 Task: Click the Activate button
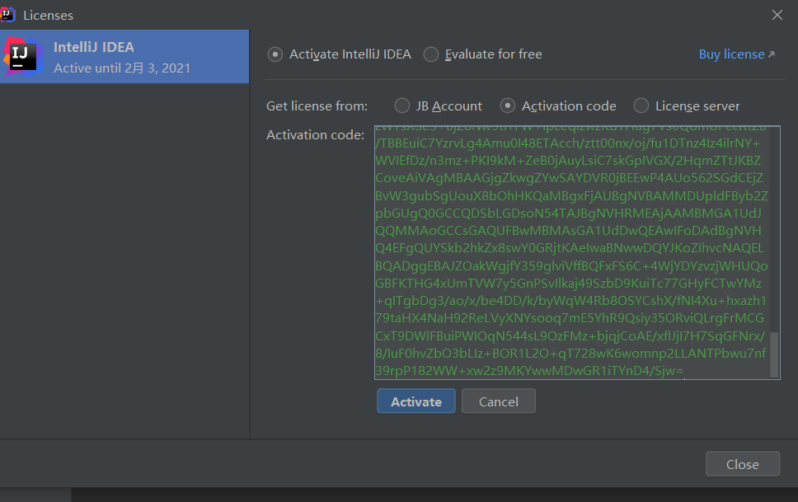tap(416, 401)
